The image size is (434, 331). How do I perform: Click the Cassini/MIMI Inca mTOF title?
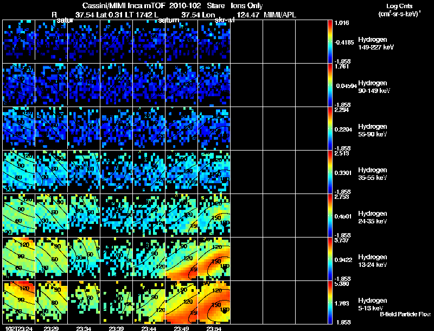click(x=124, y=6)
